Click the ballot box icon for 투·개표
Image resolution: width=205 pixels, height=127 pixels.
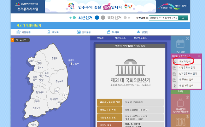point(108,32)
